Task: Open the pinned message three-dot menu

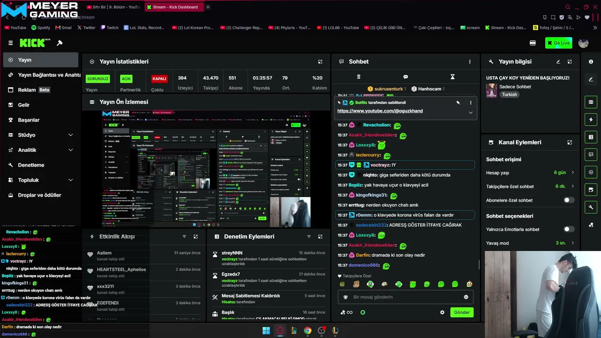Action: [x=470, y=102]
